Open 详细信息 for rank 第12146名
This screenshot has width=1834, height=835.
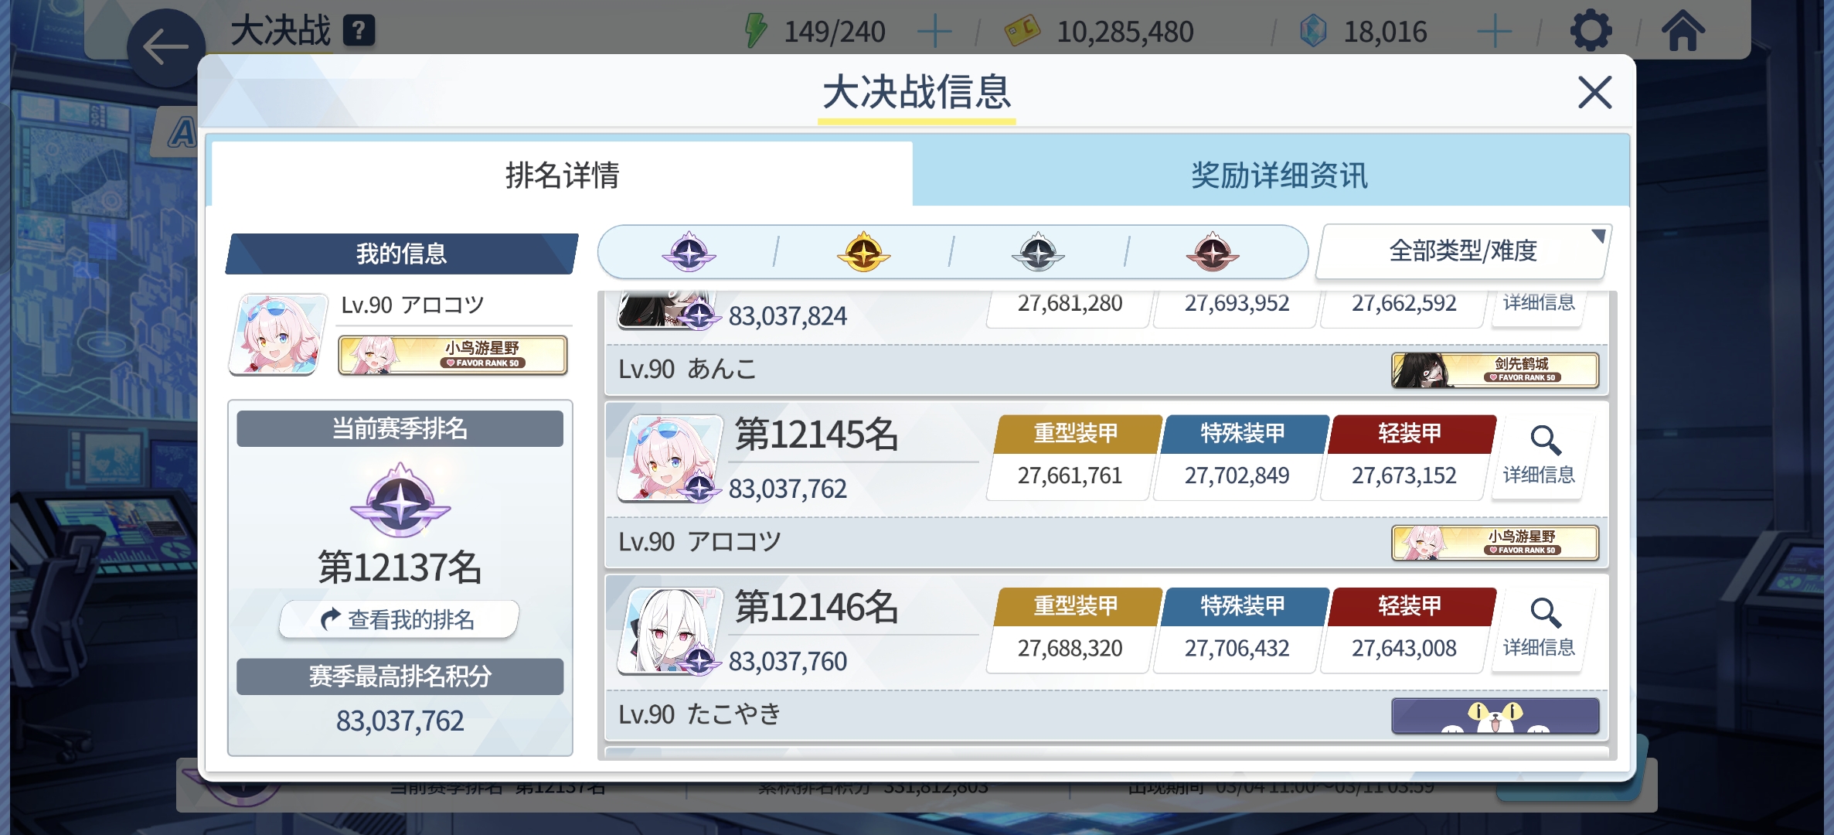pyautogui.click(x=1539, y=629)
